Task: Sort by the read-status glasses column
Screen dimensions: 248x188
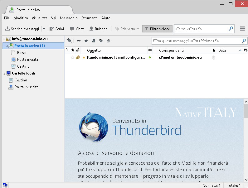Action: [x=150, y=50]
